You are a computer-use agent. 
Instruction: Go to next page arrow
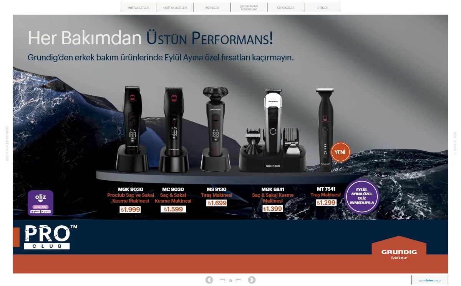coord(252,280)
